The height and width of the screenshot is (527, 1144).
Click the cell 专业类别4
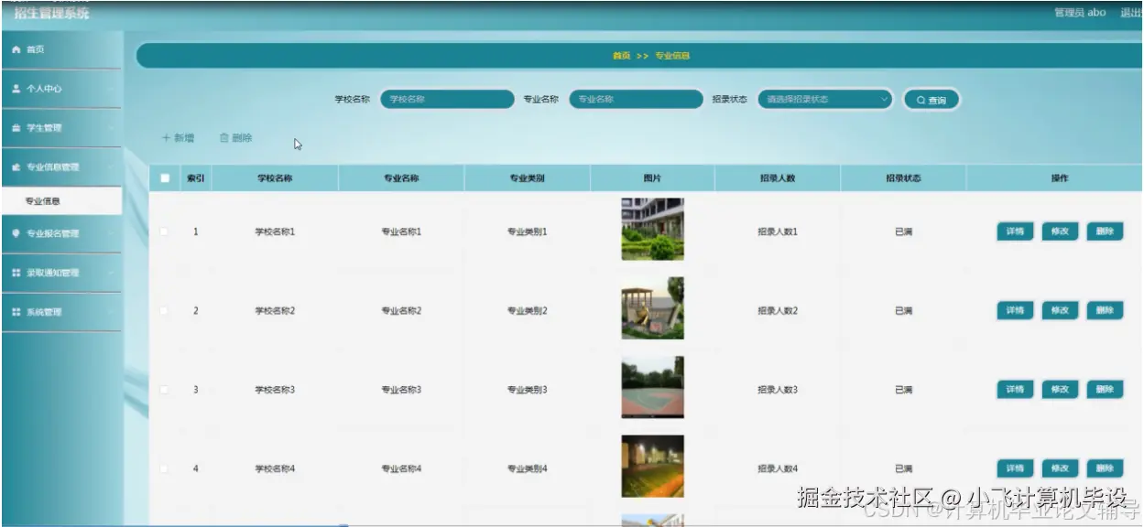point(528,469)
